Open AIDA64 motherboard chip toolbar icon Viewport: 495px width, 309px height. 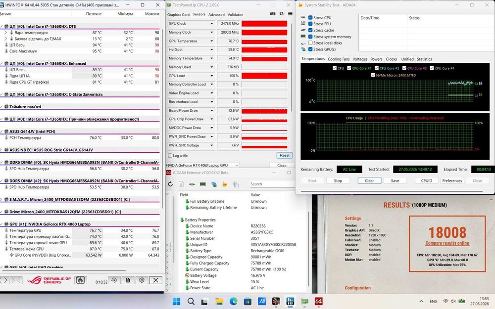click(x=192, y=184)
